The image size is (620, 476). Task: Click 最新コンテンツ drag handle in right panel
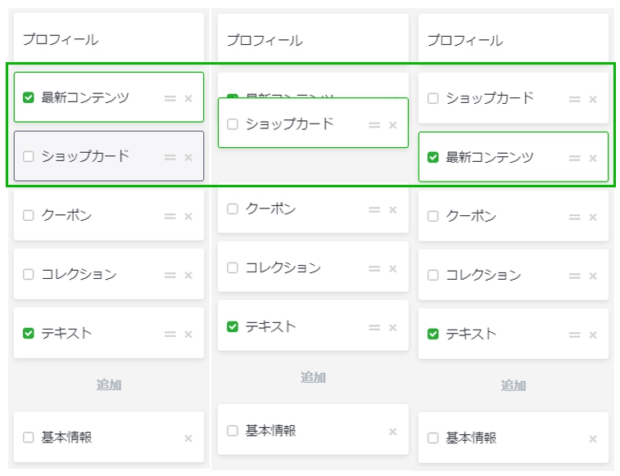[x=574, y=159]
